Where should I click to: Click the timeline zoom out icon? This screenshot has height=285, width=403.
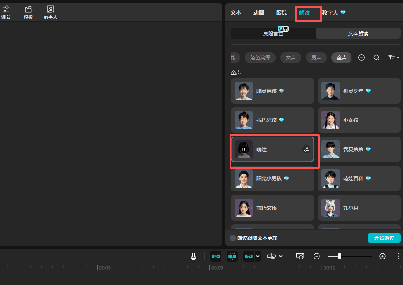[x=317, y=256]
